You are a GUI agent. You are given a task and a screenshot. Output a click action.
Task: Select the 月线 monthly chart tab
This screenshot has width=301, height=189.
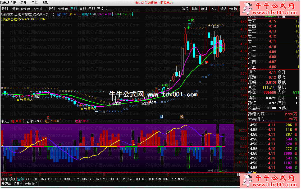click(x=92, y=9)
